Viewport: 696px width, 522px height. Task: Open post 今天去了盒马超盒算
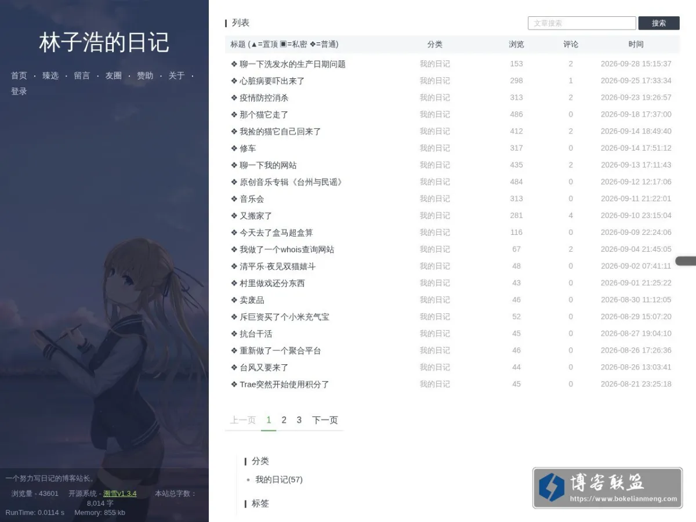pyautogui.click(x=276, y=232)
